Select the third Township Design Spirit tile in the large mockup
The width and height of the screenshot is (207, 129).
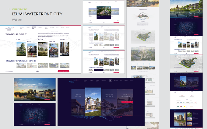click(x=43, y=65)
